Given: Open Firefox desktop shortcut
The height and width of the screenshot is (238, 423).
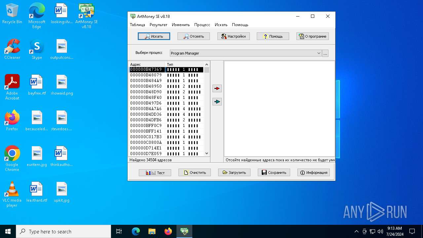Looking at the screenshot, I should pos(12,121).
